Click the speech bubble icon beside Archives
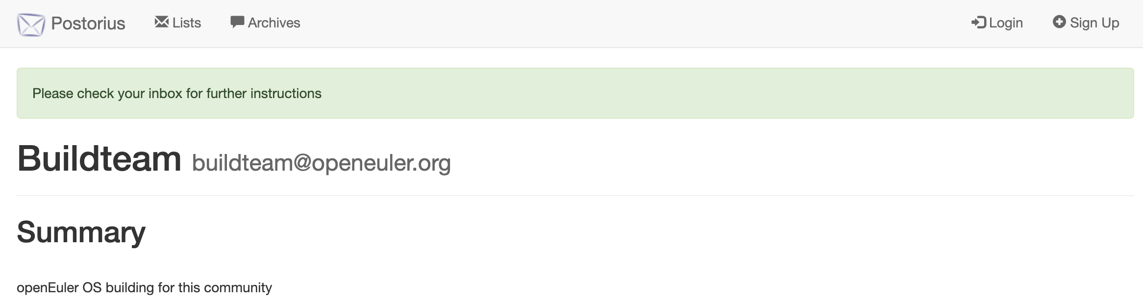The width and height of the screenshot is (1143, 304). coord(237,22)
